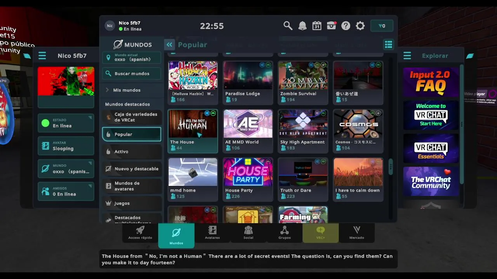Select the Popular category
This screenshot has height=279, width=497.
pos(132,134)
